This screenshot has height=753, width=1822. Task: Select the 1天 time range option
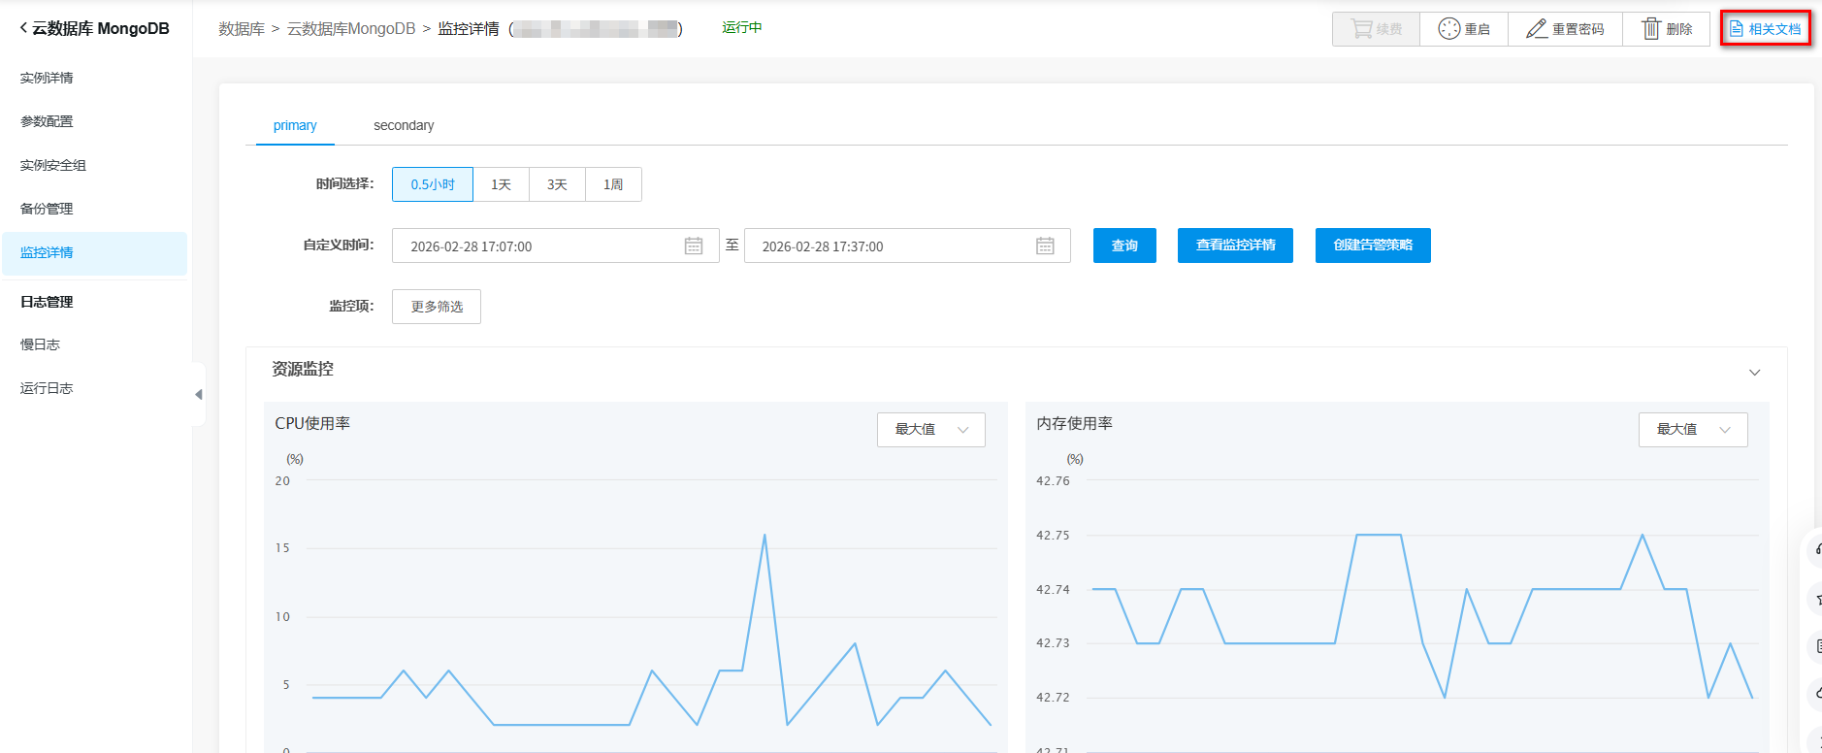coord(501,184)
